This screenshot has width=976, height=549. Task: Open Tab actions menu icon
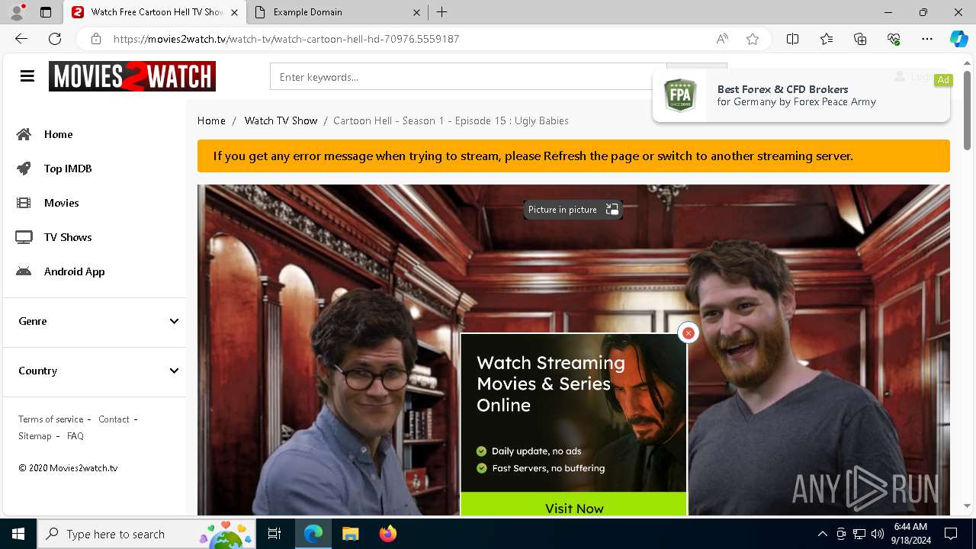[46, 12]
